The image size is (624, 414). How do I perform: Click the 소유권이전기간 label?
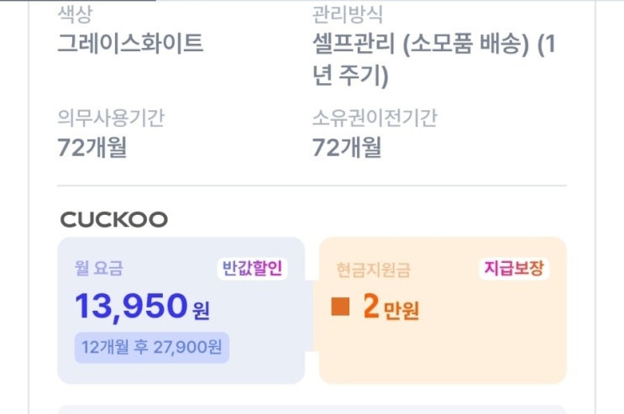374,118
